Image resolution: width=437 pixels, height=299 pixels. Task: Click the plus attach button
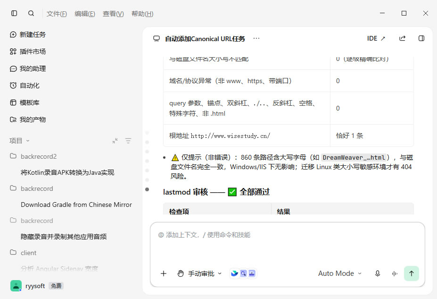(x=164, y=273)
